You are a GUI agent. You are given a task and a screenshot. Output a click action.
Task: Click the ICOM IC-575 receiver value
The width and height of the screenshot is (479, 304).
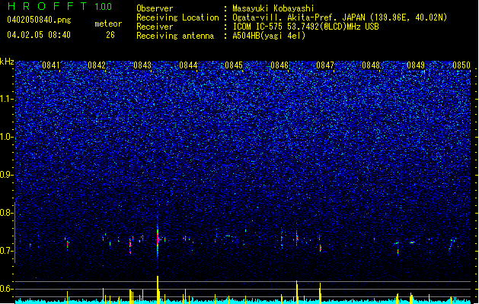click(x=305, y=27)
